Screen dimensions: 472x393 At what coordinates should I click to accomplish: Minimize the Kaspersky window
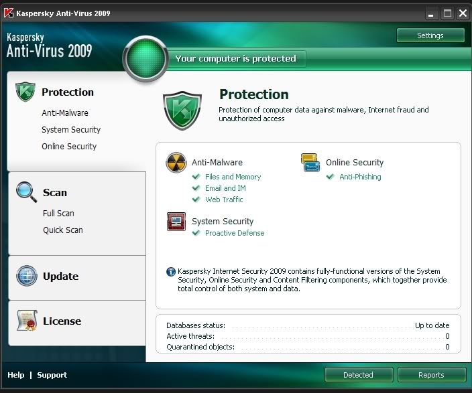431,14
